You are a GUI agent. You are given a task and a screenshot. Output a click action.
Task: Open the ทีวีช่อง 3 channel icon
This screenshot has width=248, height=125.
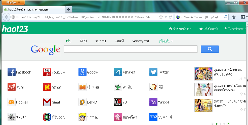coord(47,117)
